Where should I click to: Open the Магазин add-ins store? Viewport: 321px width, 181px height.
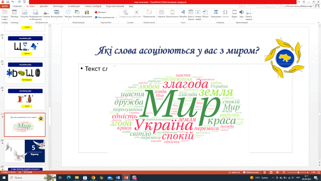coord(100,12)
